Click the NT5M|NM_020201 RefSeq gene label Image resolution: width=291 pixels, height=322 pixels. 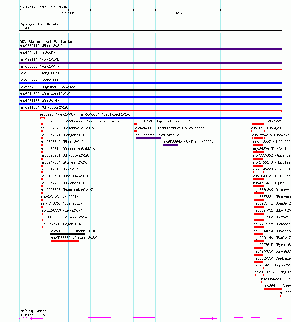33,315
